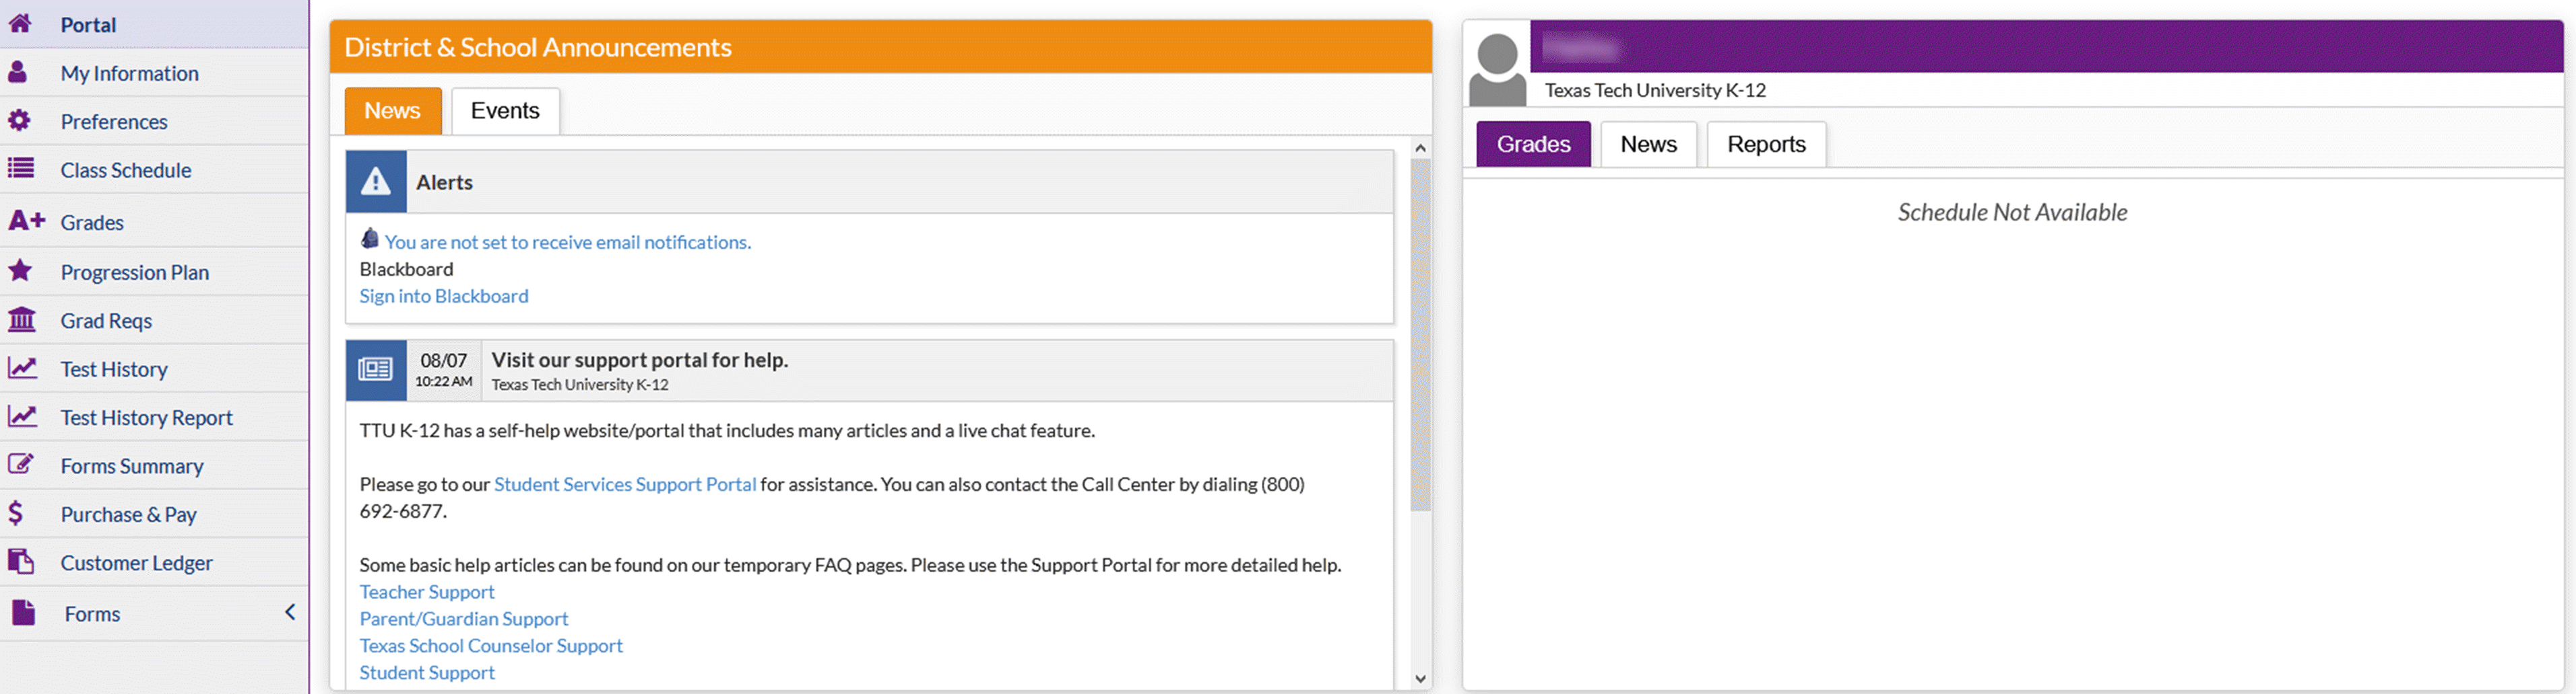The width and height of the screenshot is (2576, 694).
Task: Open the Portal menu item
Action: pyautogui.click(x=154, y=24)
